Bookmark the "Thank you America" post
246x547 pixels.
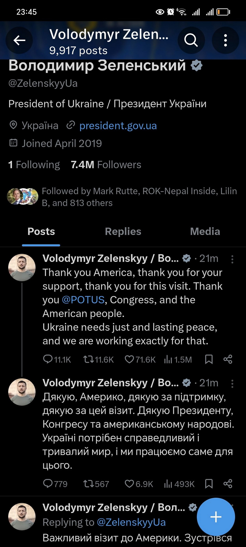(209, 359)
